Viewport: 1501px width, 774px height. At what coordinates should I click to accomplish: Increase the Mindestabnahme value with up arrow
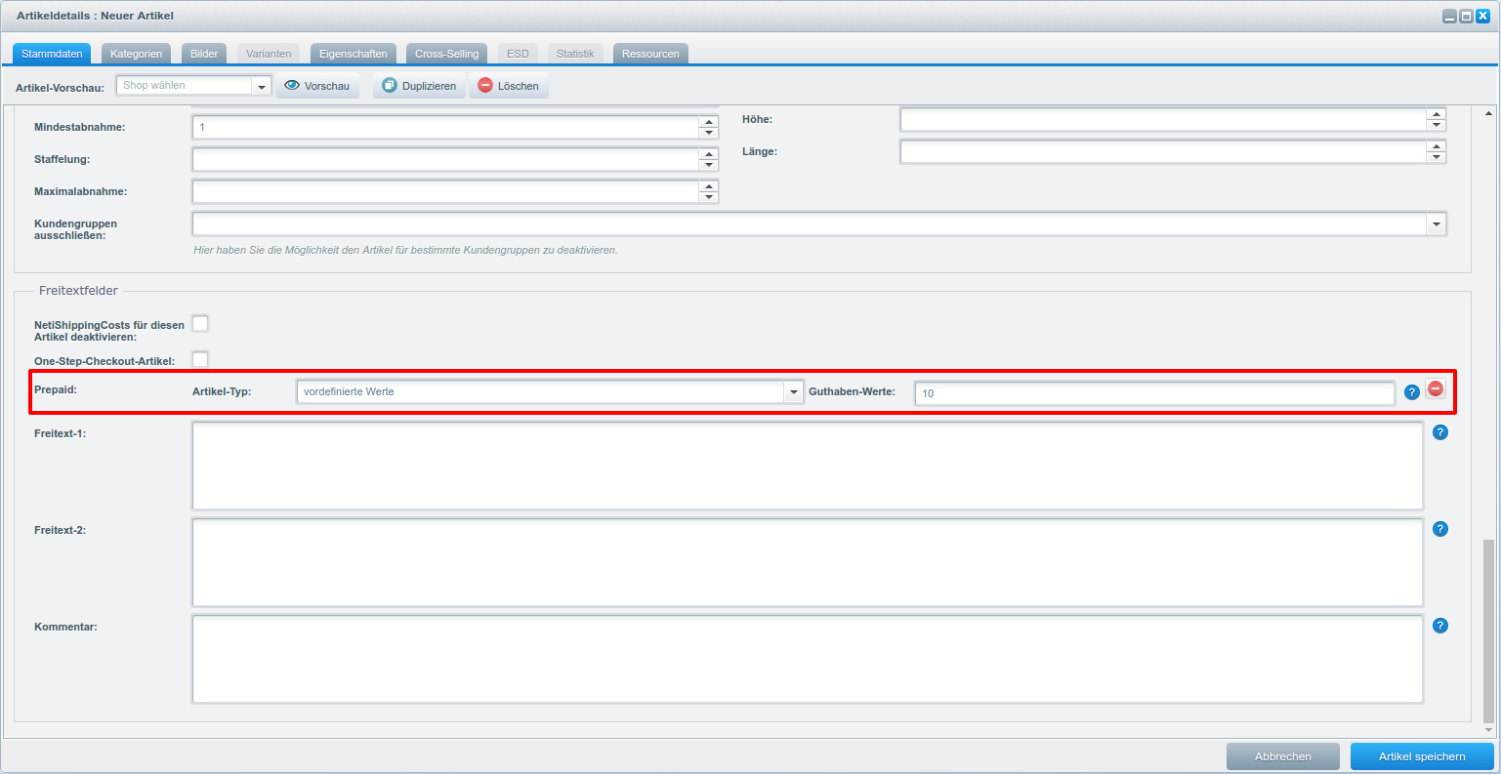tap(709, 122)
